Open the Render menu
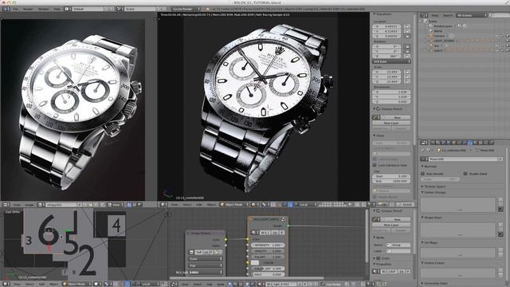The width and height of the screenshot is (510, 287). point(28,9)
